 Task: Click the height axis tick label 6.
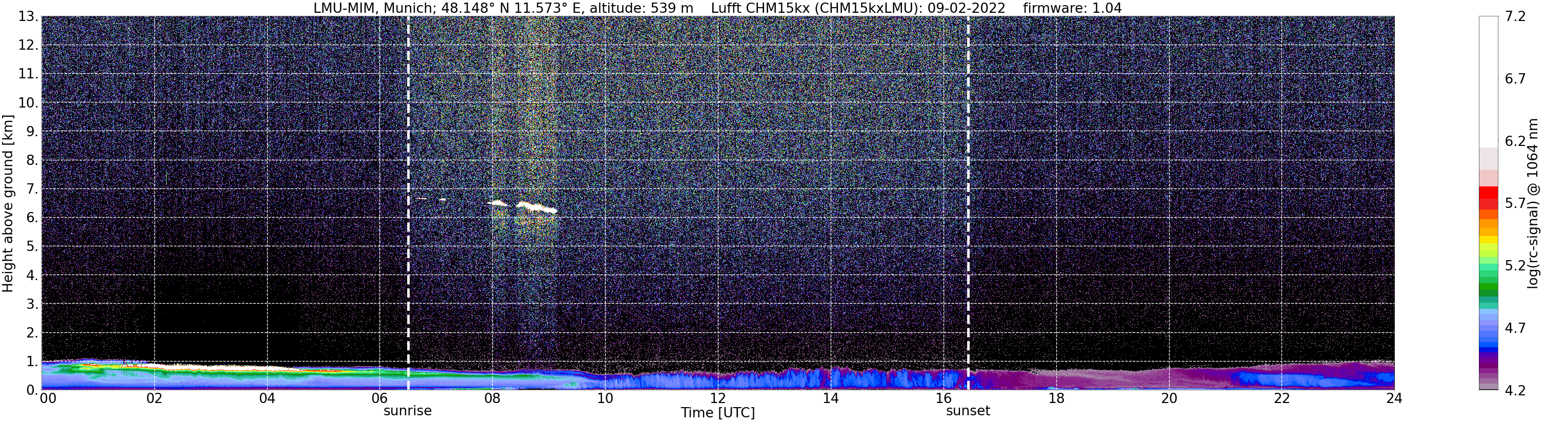click(x=32, y=218)
